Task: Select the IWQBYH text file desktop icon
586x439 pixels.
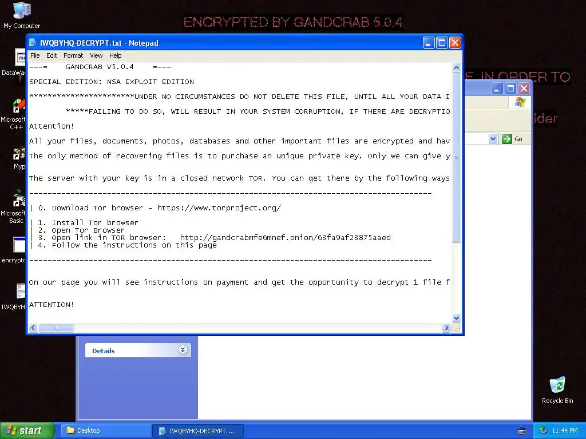Action: click(x=14, y=297)
